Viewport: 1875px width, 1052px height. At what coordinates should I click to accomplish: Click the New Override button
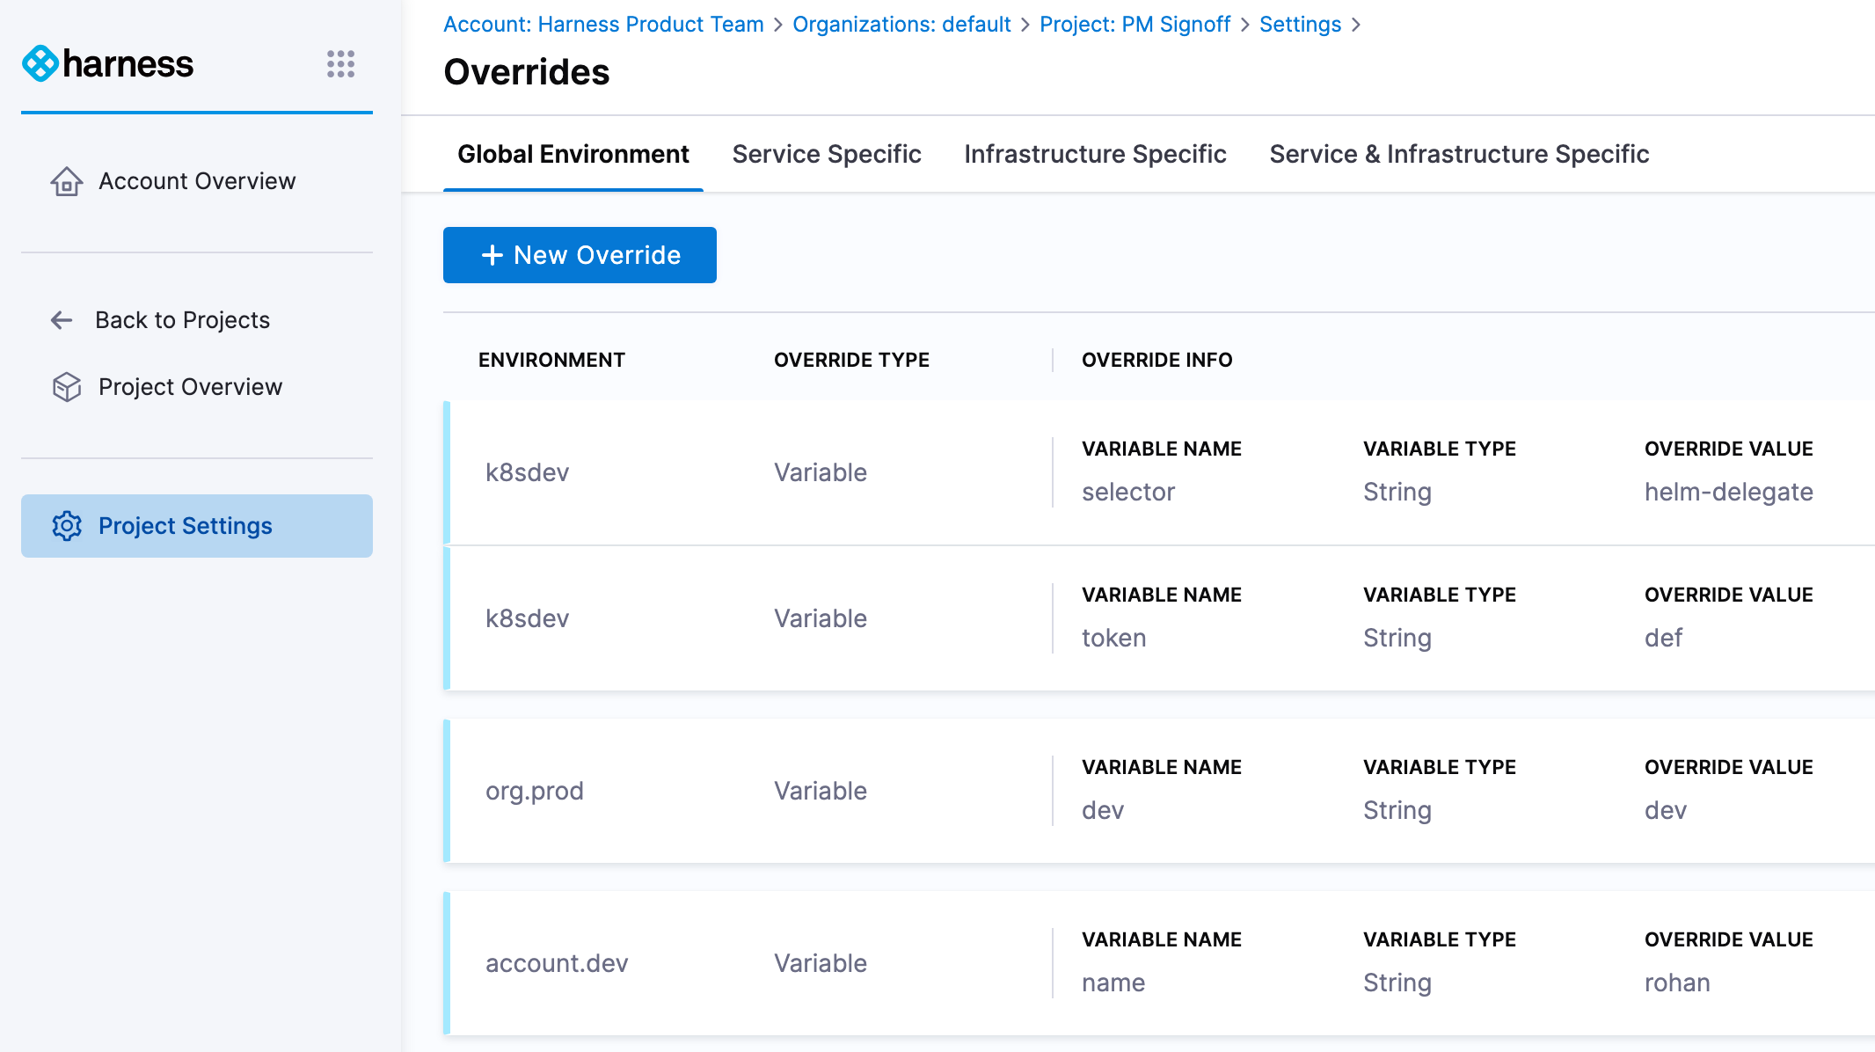coord(597,255)
